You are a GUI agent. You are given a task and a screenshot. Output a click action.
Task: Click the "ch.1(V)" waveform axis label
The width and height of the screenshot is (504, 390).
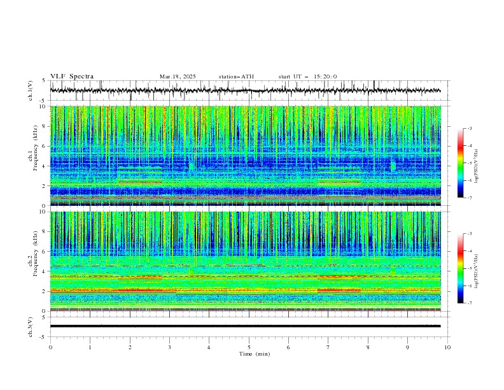tap(31, 90)
